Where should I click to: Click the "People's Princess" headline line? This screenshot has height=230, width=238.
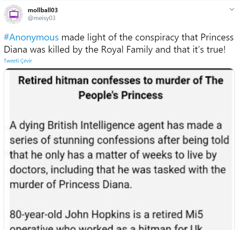[121, 95]
